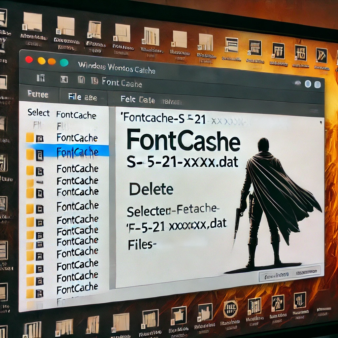Click the document icon in the highlighted row
Viewport: 338px width, 338px height.
40,155
